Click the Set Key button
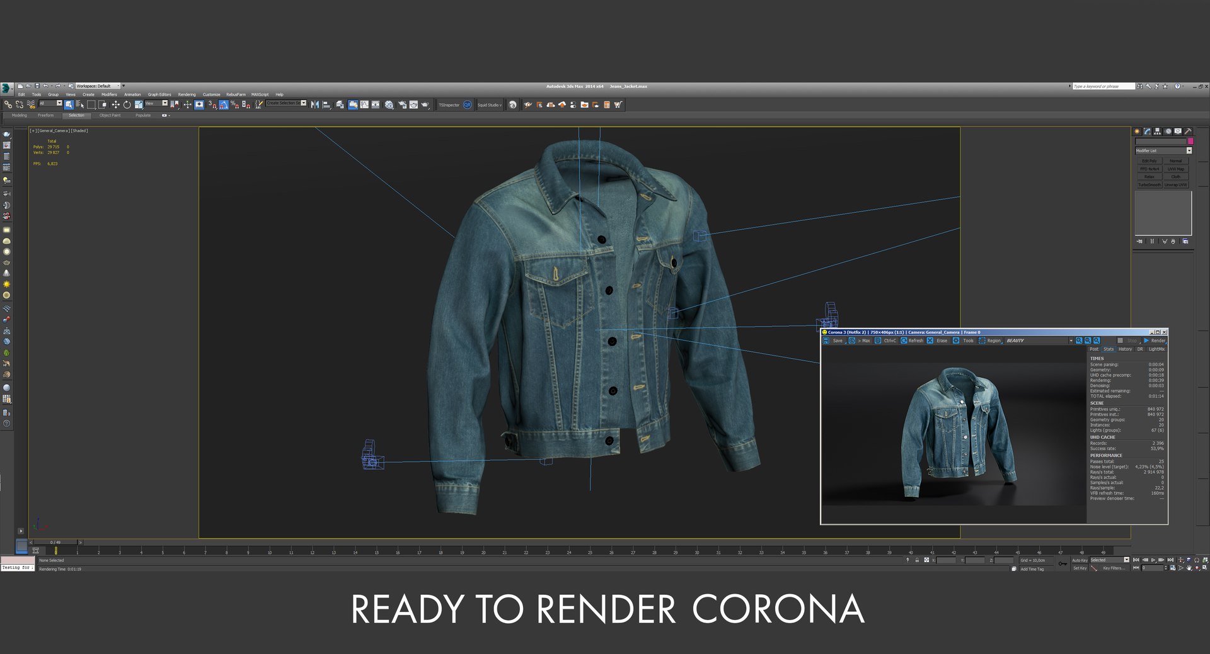 click(1080, 568)
